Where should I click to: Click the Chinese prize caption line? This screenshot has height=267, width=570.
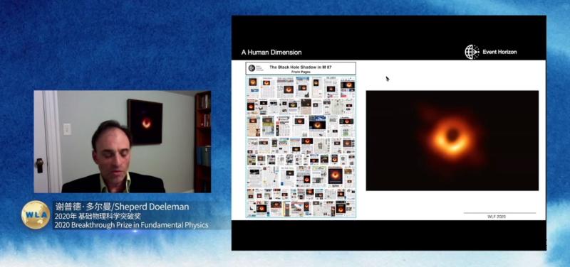pos(98,217)
